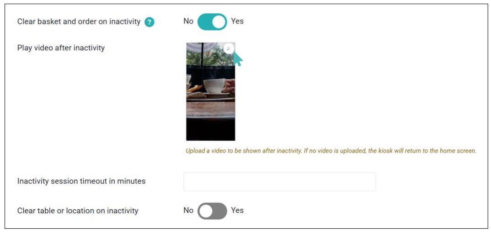Viewport: 491px width, 232px height.
Task: Select the 'Play video after inactivity' label
Action: (61, 47)
